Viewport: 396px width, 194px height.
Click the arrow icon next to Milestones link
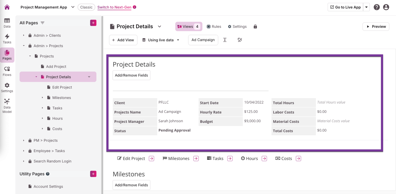tap(196, 158)
